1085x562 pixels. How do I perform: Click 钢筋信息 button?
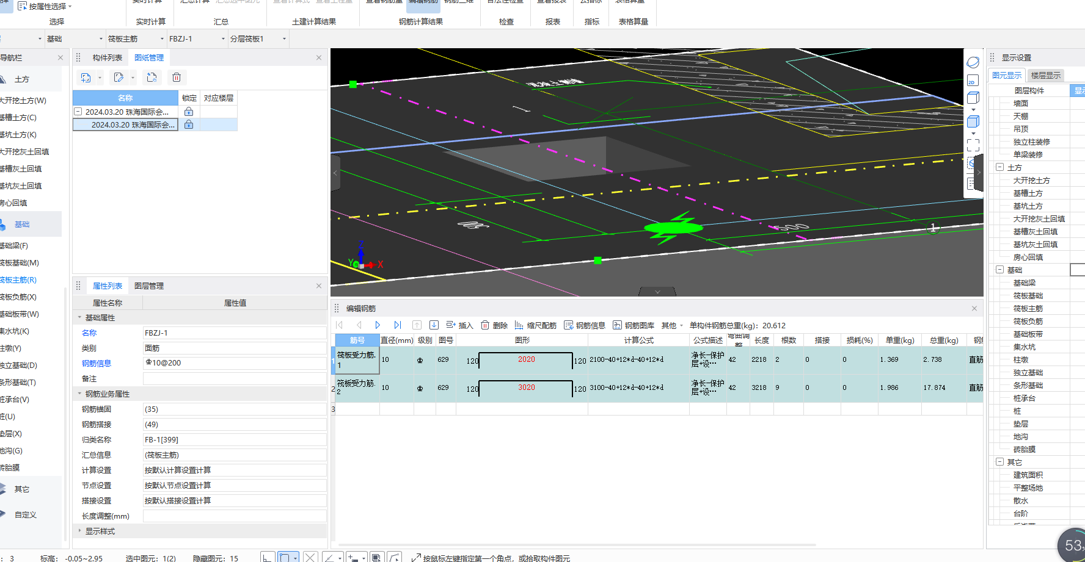[585, 325]
